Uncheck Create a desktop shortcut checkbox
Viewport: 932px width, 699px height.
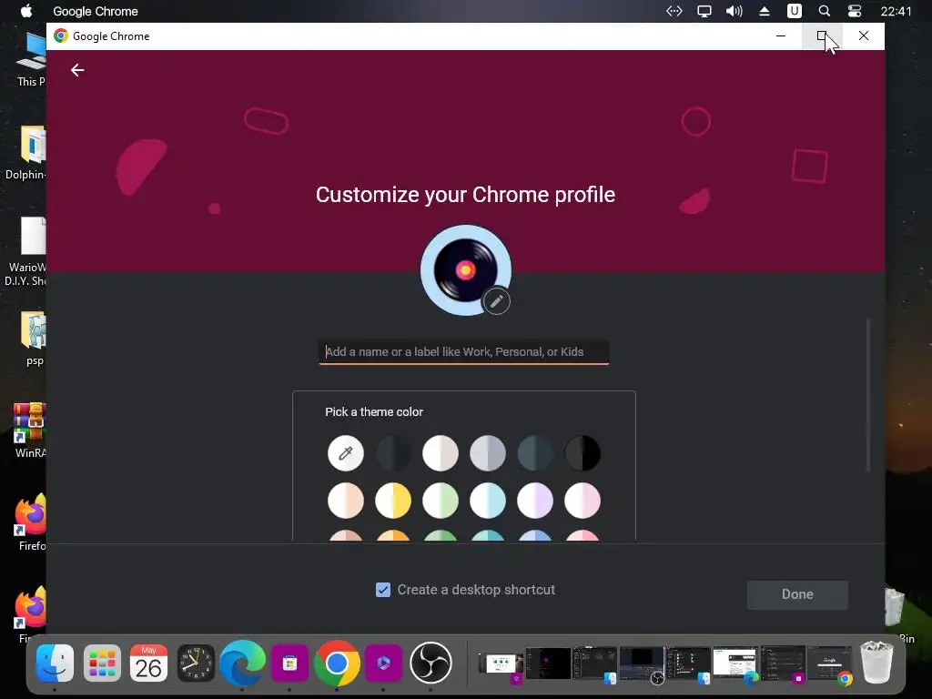(383, 590)
